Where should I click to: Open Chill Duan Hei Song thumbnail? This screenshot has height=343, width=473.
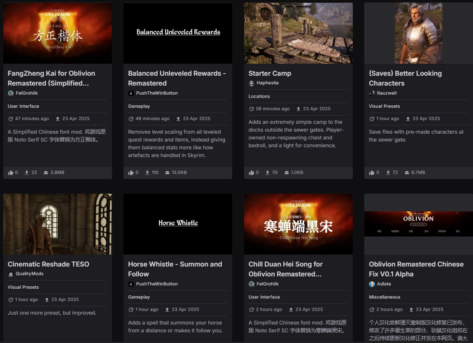[x=298, y=224]
